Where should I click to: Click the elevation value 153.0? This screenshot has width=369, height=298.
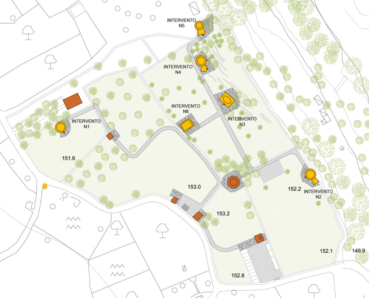(x=194, y=187)
